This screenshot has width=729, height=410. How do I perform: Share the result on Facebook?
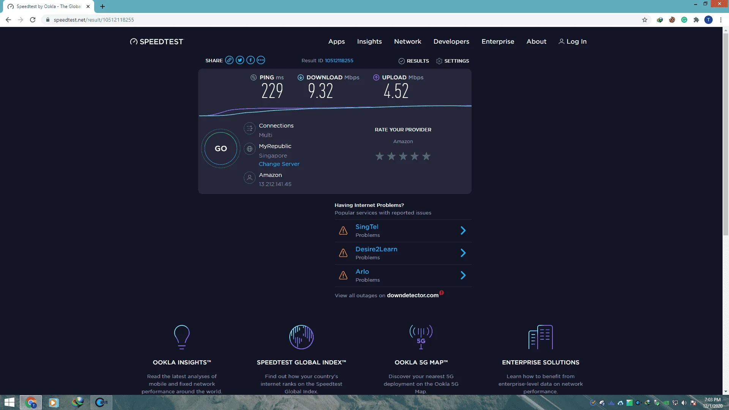point(251,60)
